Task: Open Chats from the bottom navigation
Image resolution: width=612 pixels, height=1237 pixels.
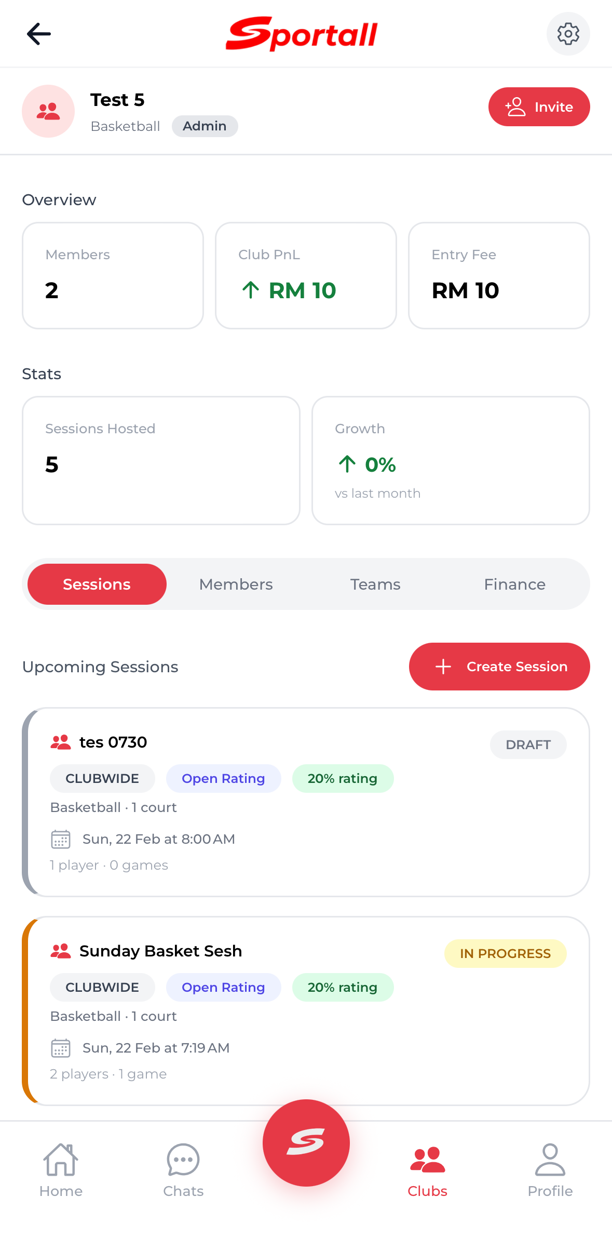Action: [183, 1172]
